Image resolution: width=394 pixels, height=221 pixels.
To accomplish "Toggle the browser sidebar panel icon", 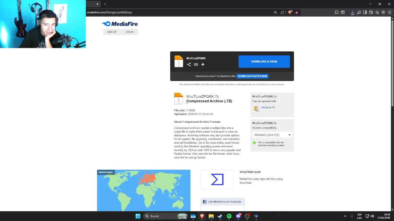I will pyautogui.click(x=365, y=12).
